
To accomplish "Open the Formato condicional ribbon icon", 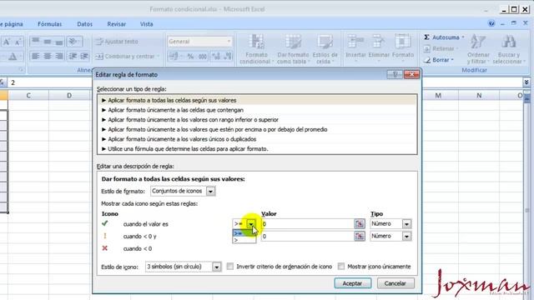I will tap(256, 49).
